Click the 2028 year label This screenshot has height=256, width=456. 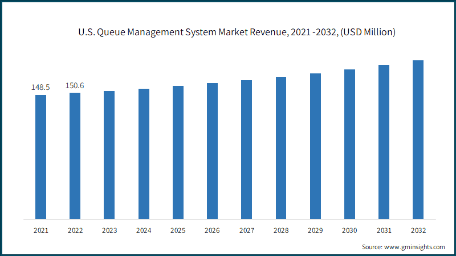[281, 230]
